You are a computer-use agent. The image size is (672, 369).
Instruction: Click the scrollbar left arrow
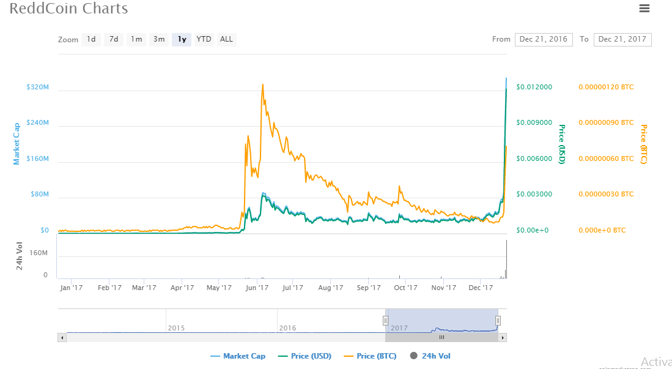62,337
